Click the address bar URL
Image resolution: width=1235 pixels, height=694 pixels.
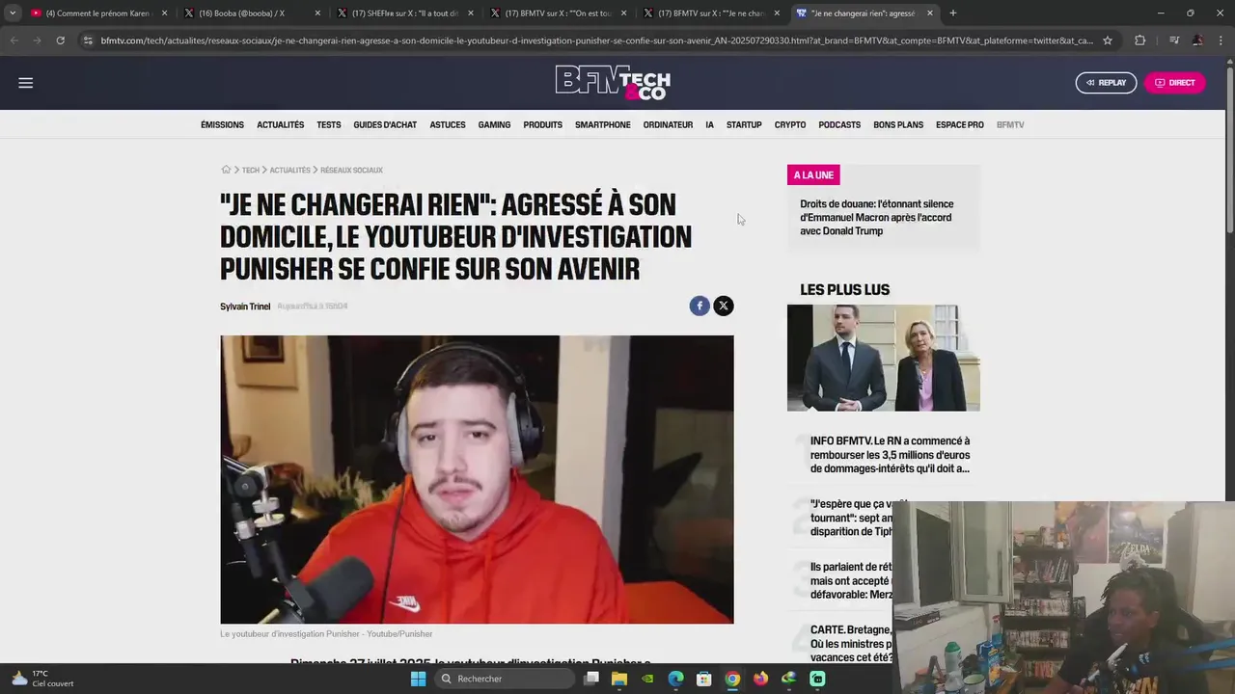click(x=596, y=40)
